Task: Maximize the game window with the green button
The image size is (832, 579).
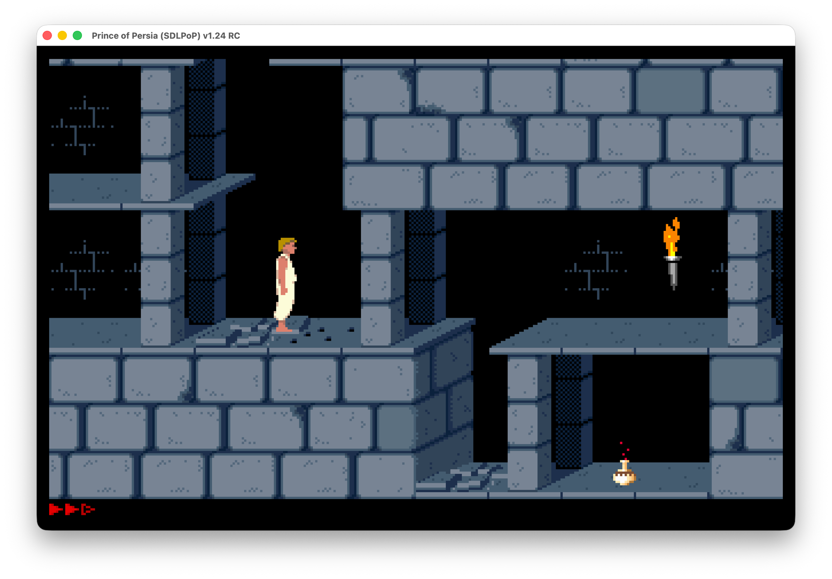Action: pyautogui.click(x=77, y=36)
